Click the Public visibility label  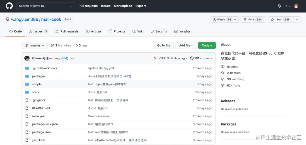[x=69, y=19]
